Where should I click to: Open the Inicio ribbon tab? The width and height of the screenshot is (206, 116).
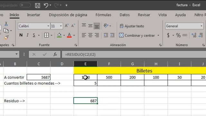[14, 15]
